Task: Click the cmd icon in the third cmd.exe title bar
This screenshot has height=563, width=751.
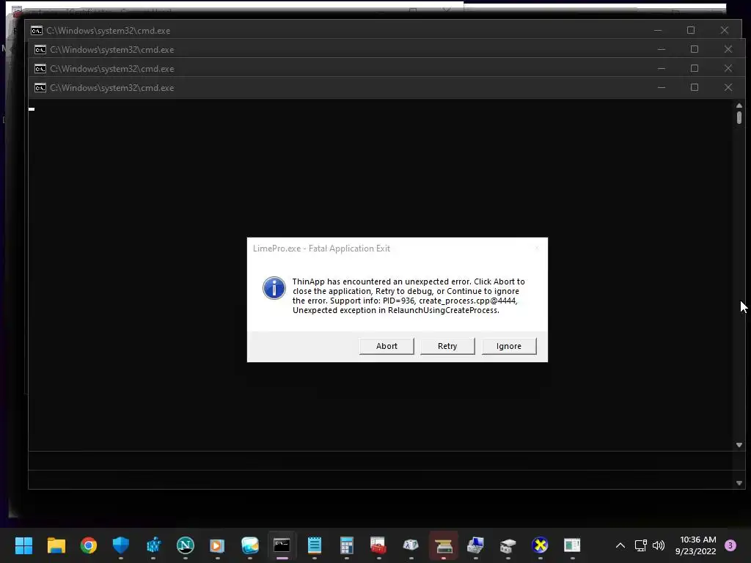Action: 40,69
